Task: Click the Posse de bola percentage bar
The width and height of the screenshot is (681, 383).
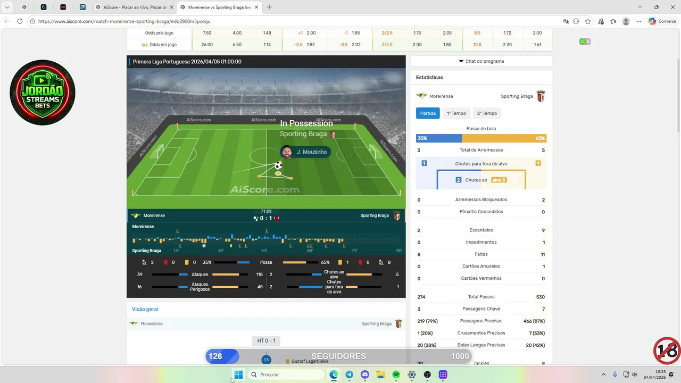Action: coord(481,138)
